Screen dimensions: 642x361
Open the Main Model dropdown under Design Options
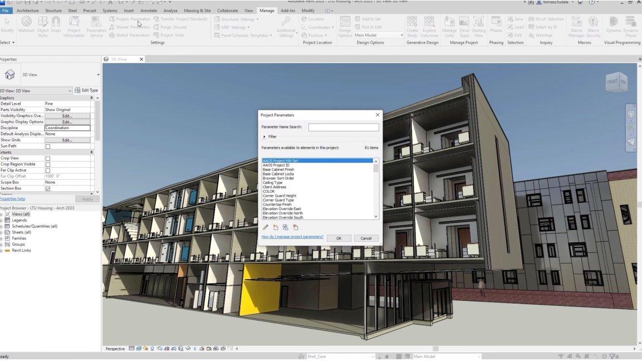[x=401, y=35]
